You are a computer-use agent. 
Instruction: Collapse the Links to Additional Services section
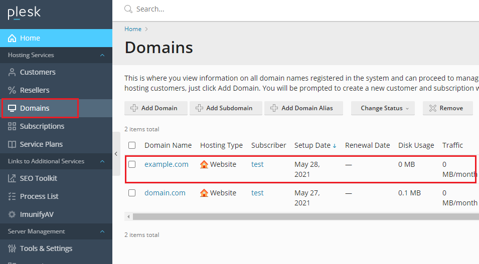pos(102,161)
